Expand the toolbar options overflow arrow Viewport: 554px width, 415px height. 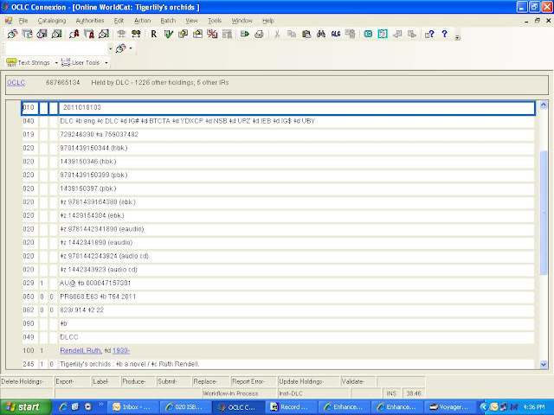458,37
